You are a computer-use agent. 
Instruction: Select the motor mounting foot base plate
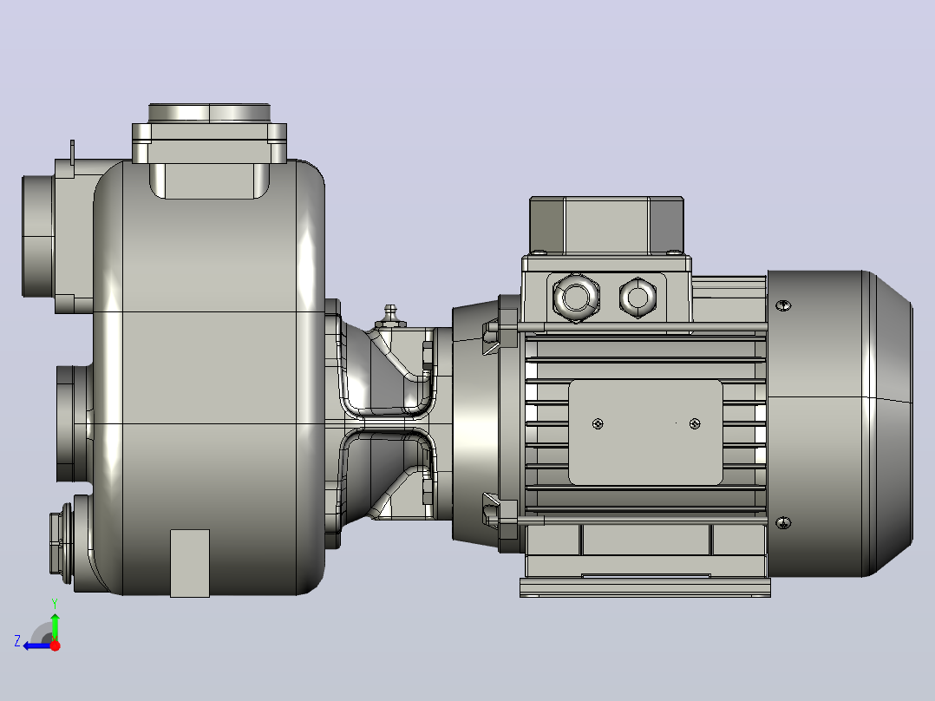[645, 587]
